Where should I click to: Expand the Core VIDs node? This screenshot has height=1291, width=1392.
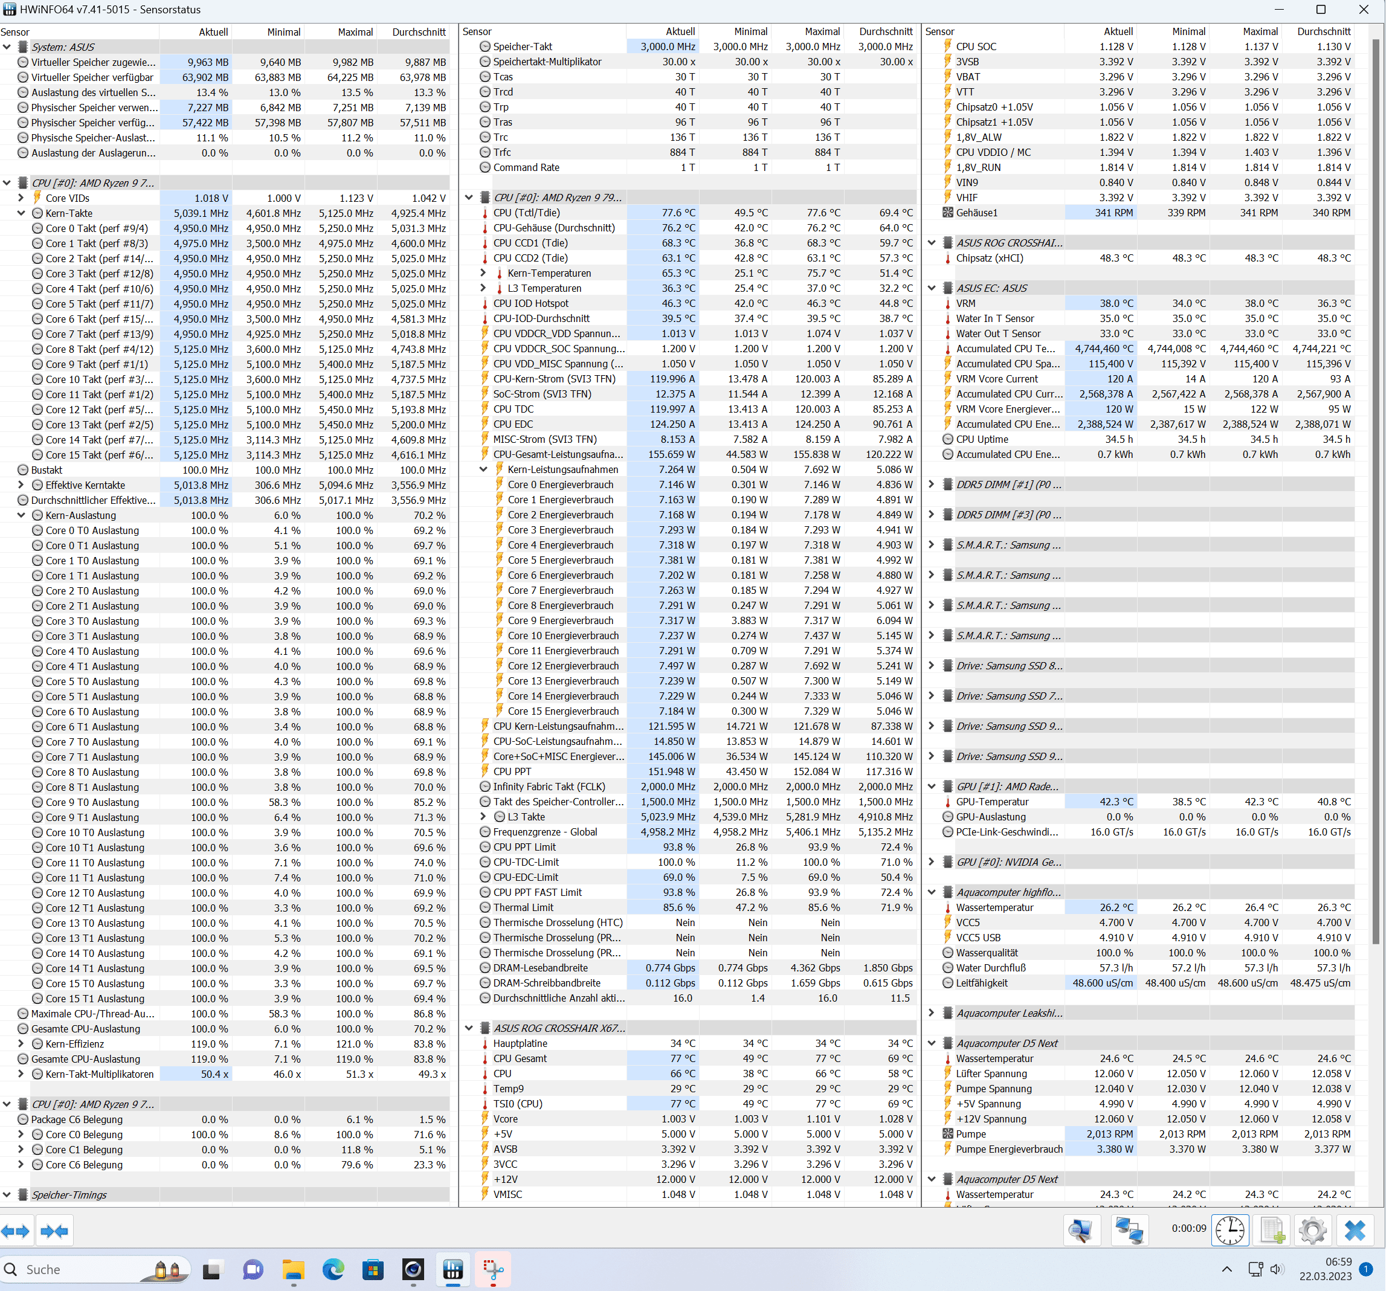point(21,198)
